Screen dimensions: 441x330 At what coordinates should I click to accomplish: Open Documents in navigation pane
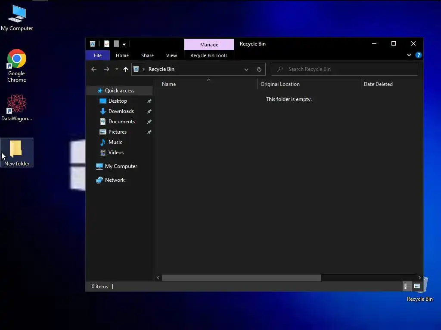pyautogui.click(x=121, y=122)
